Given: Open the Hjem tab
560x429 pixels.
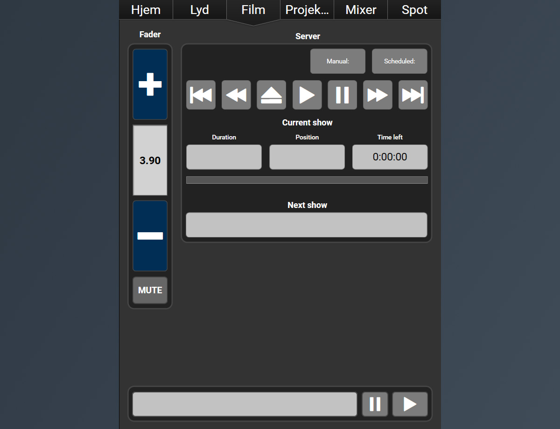Looking at the screenshot, I should [x=146, y=10].
